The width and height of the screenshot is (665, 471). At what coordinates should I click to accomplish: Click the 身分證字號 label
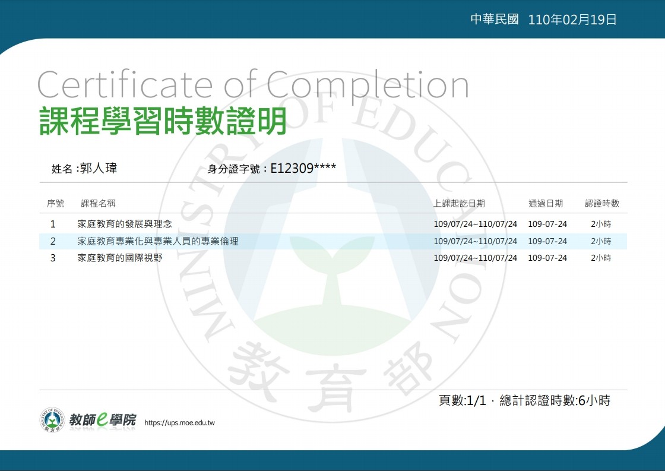(234, 169)
